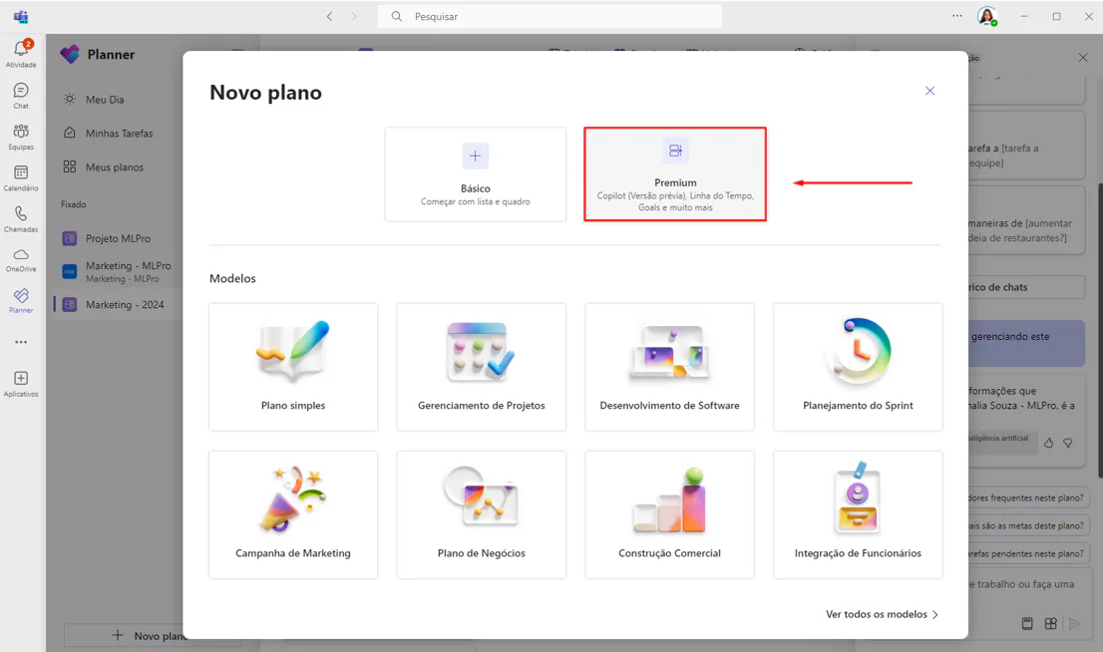Image resolution: width=1103 pixels, height=652 pixels.
Task: Choose the Campanha de Marketing template
Action: pyautogui.click(x=293, y=514)
